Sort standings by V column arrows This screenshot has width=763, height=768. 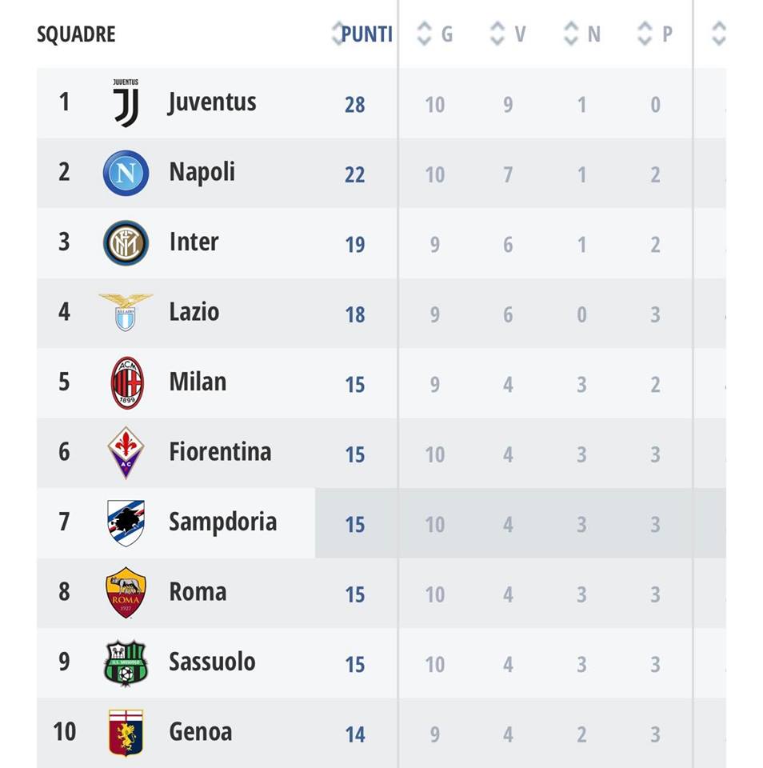pyautogui.click(x=497, y=34)
